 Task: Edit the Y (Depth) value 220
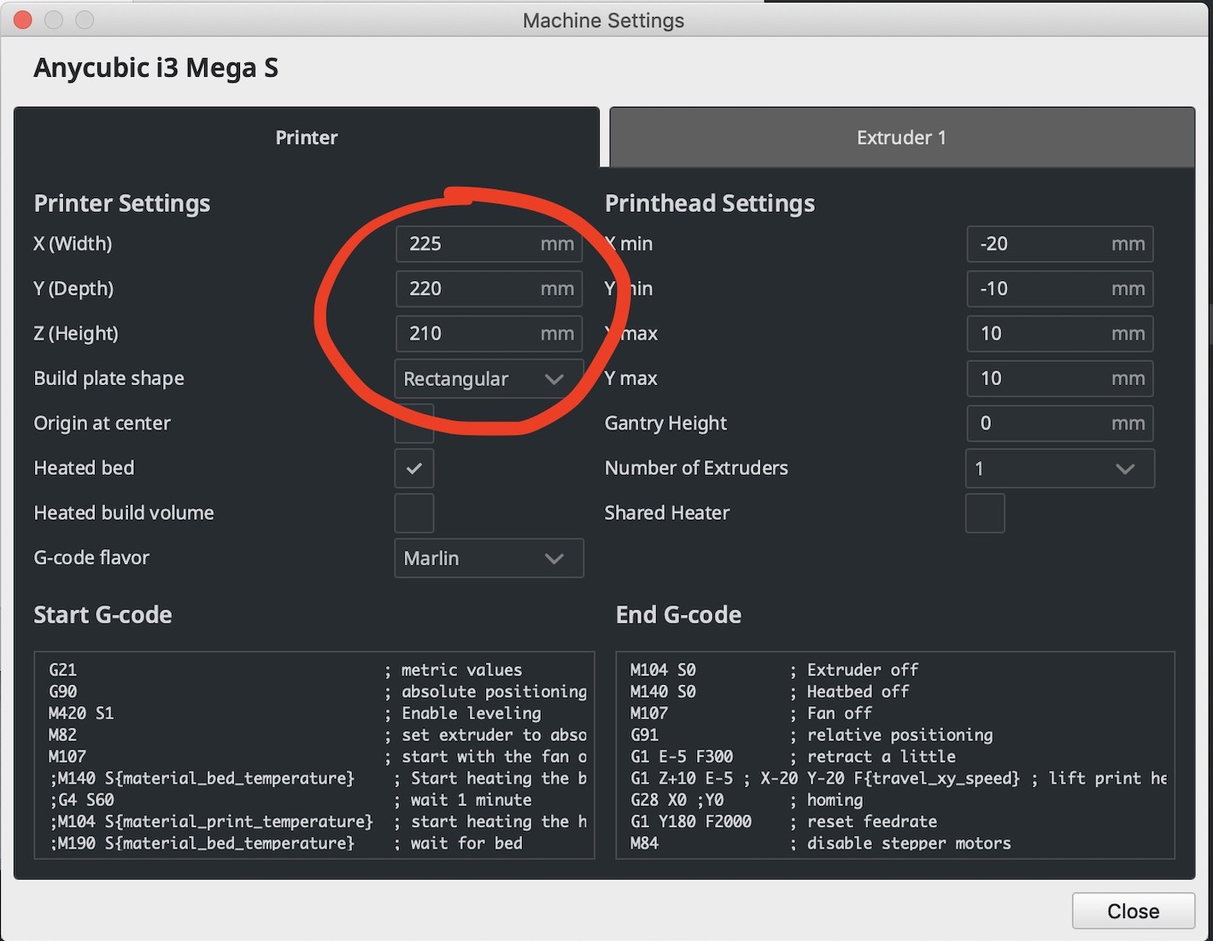coord(489,289)
